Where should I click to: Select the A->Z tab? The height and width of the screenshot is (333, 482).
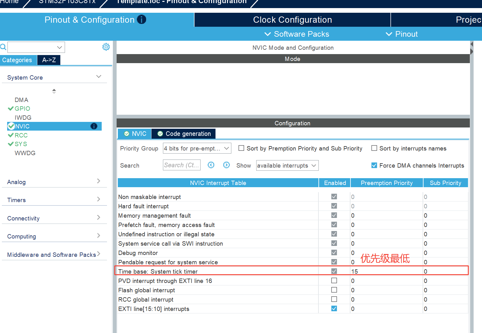point(49,60)
